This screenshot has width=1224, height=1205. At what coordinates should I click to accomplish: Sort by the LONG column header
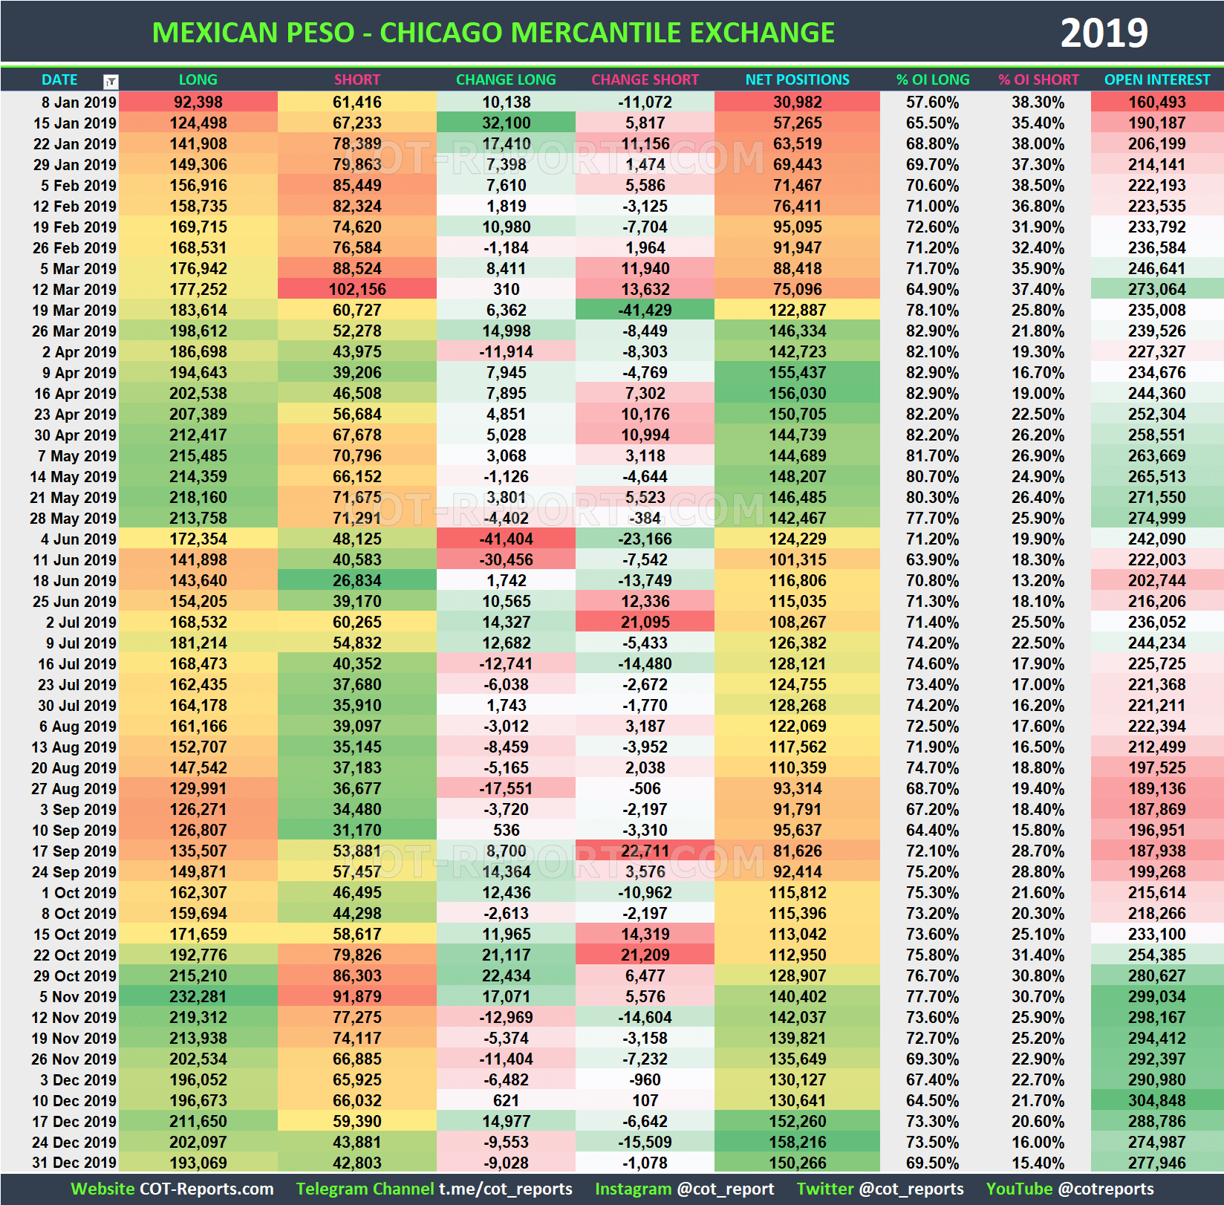[x=198, y=79]
